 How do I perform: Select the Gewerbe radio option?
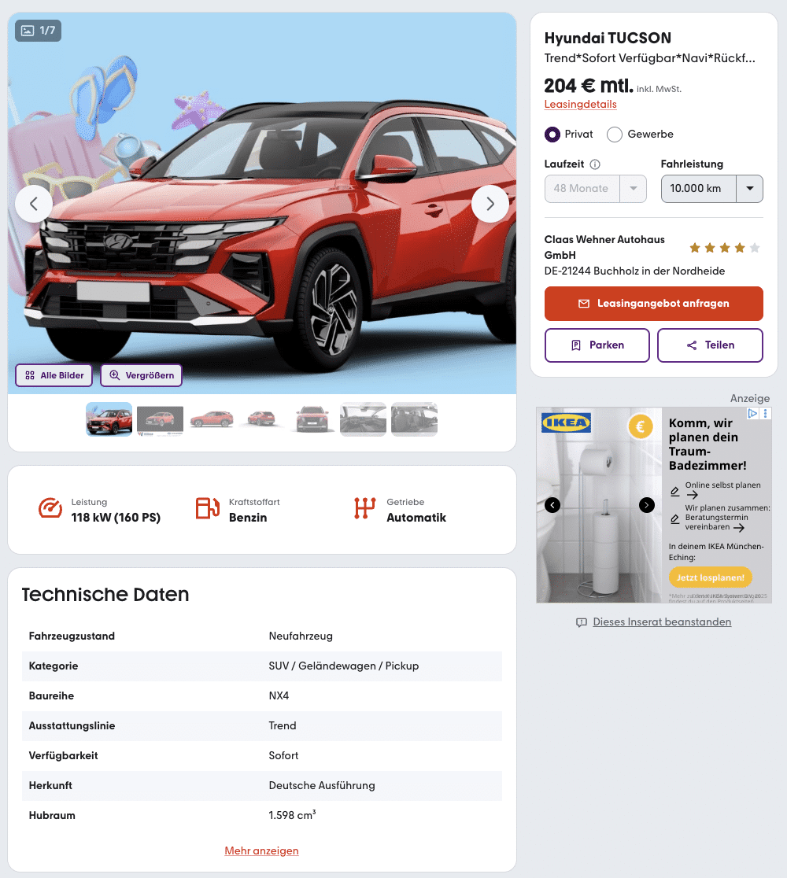(x=615, y=135)
